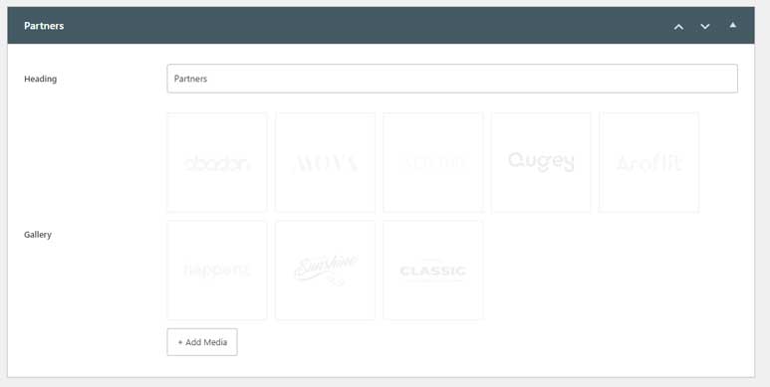Select the happens logo thumbnail

click(x=217, y=271)
